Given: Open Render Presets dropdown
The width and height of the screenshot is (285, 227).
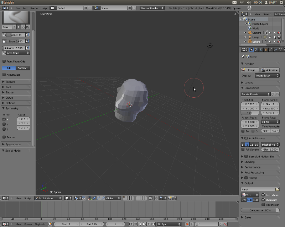Looking at the screenshot, I should click(255, 94).
